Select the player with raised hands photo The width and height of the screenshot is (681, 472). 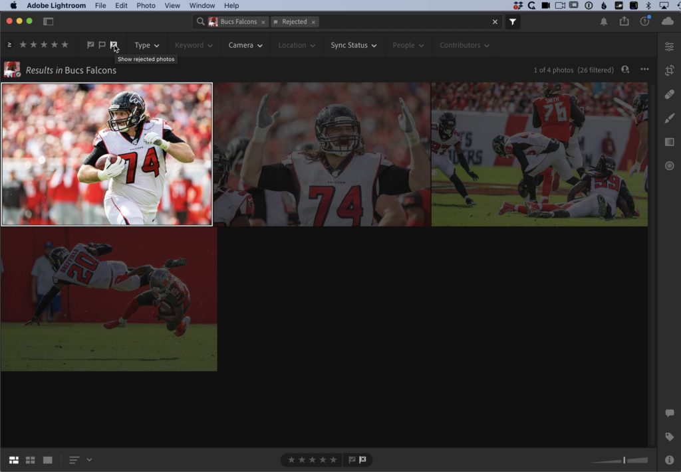click(322, 154)
